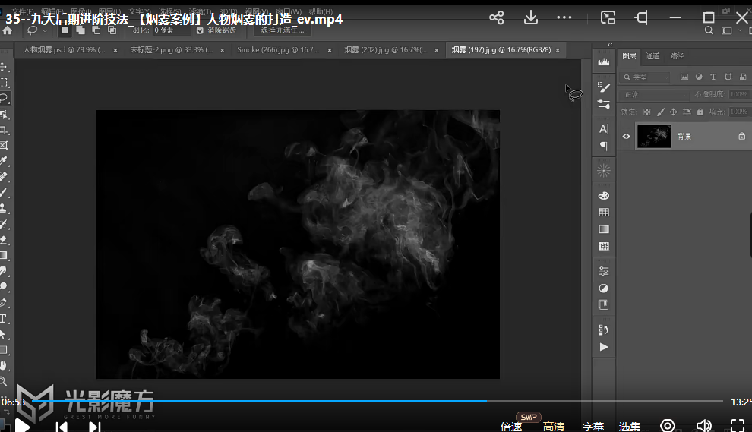
Task: Select the Dodge tool
Action: click(4, 286)
